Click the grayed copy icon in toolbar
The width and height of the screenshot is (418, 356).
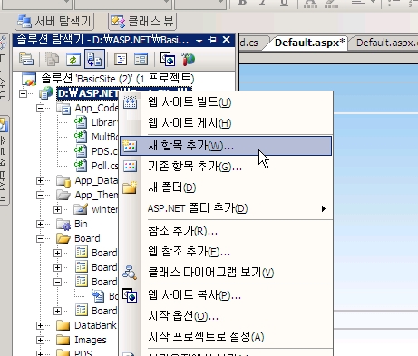[52, 59]
